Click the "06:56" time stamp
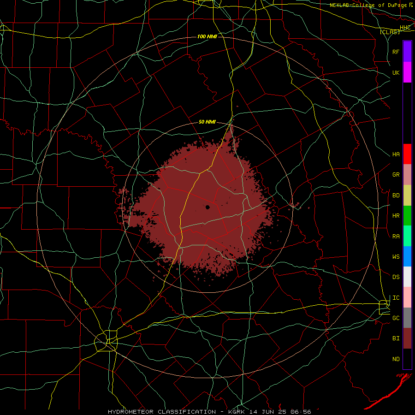This screenshot has width=415, height=415. (300, 412)
